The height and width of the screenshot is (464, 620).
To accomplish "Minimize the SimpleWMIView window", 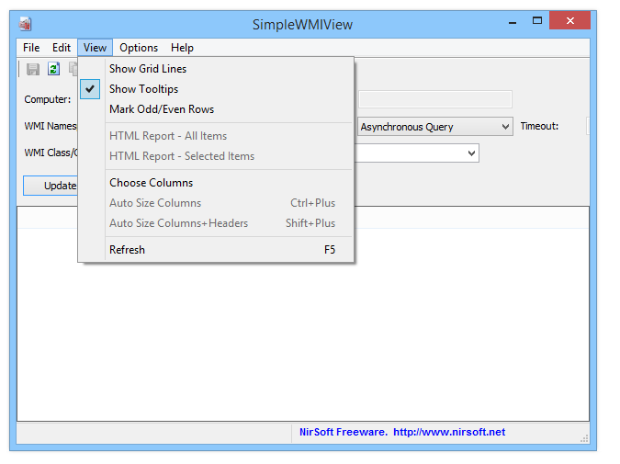I will click(513, 21).
